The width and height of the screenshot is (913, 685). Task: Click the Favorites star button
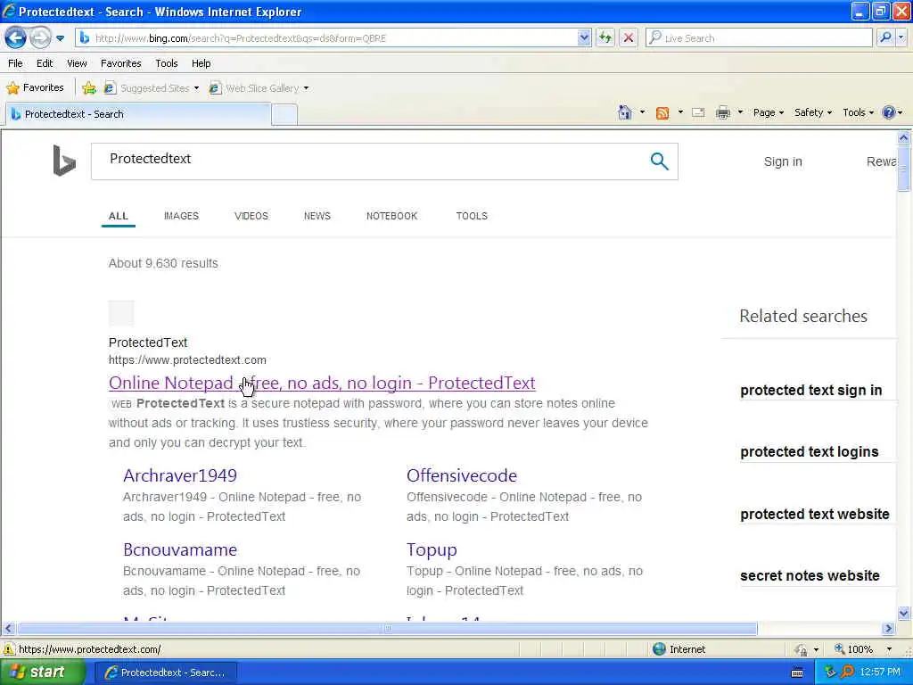click(36, 88)
